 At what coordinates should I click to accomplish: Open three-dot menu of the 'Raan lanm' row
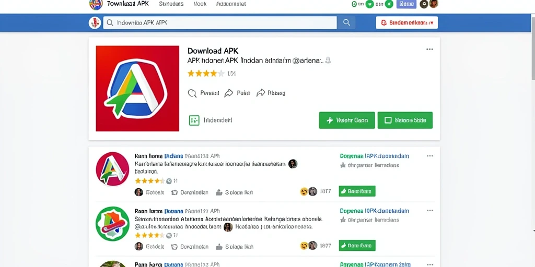pos(430,211)
